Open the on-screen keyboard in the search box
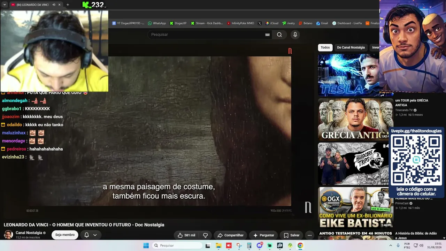The height and width of the screenshot is (251, 446). point(267,35)
